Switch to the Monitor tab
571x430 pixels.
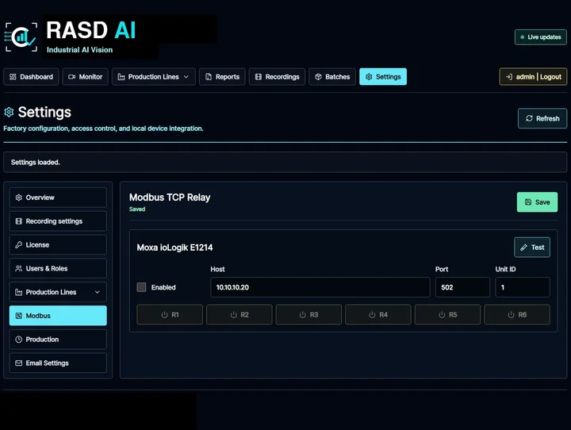(85, 77)
